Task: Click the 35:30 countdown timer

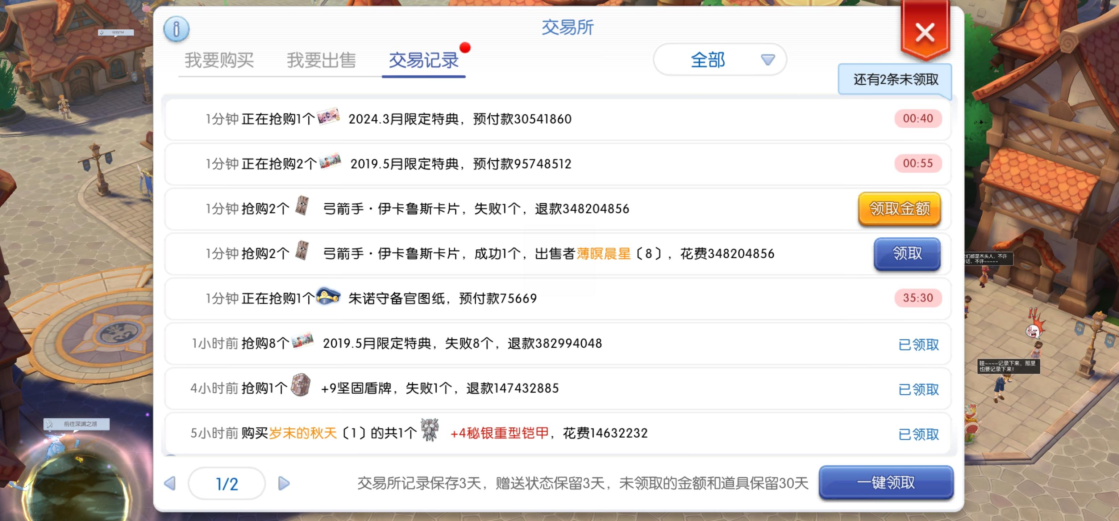Action: coord(918,298)
